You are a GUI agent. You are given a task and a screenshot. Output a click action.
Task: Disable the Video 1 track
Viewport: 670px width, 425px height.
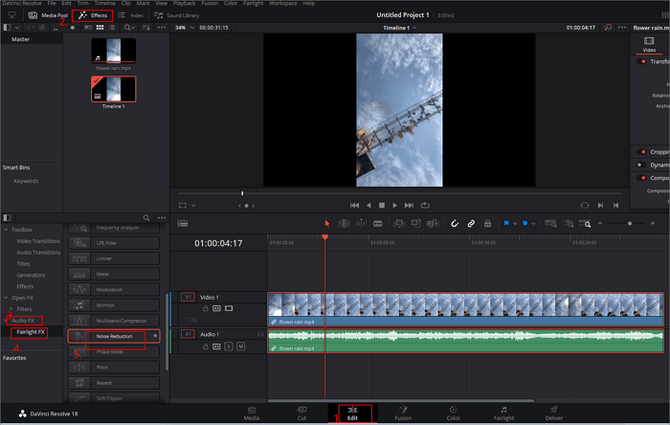(x=229, y=308)
